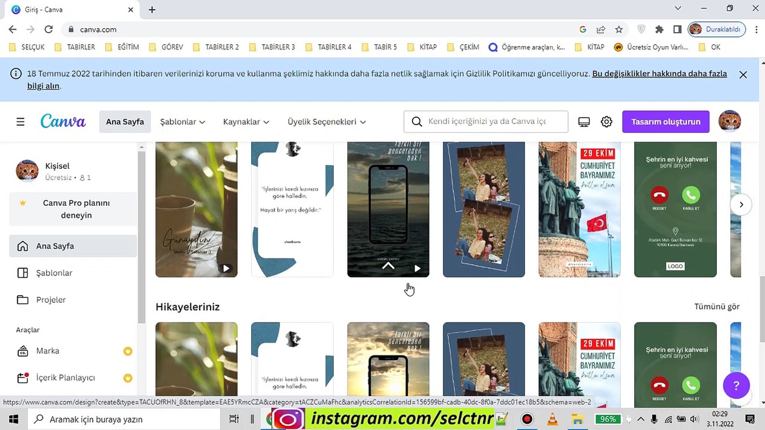Expand the Şablonlar dropdown menu
Viewport: 765px width, 430px height.
click(x=182, y=122)
